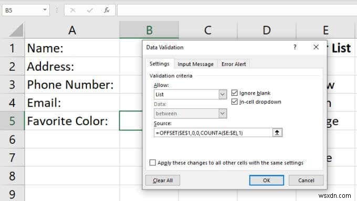Click the Insert Function fx icon
Screen dimensions: 357x201
coord(107,10)
